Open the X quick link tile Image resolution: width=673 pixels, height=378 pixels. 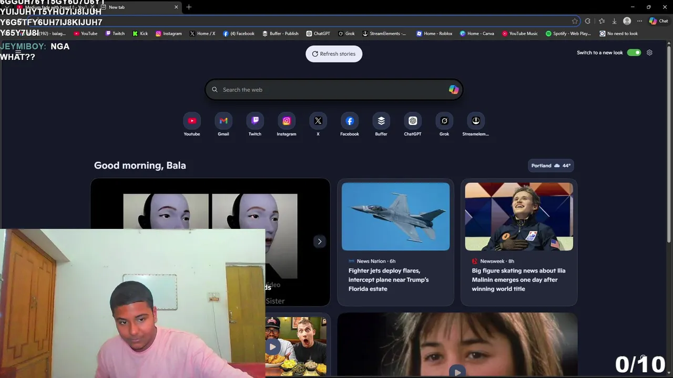318,125
